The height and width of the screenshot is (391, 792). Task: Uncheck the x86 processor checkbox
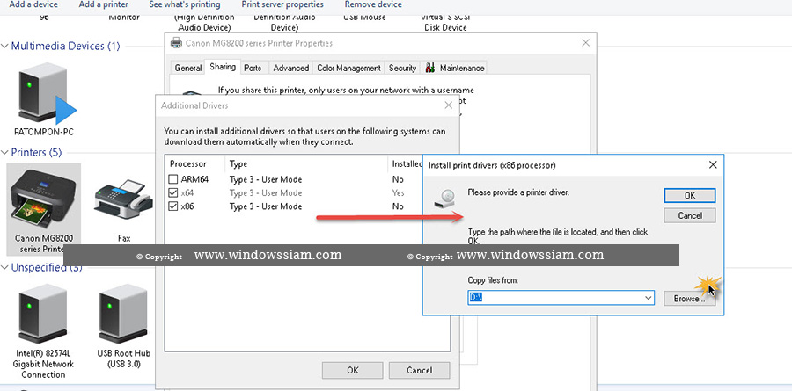pos(173,206)
